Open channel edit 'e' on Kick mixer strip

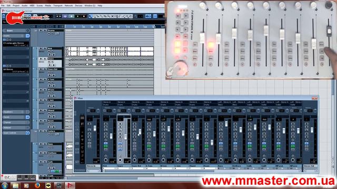click(x=105, y=140)
